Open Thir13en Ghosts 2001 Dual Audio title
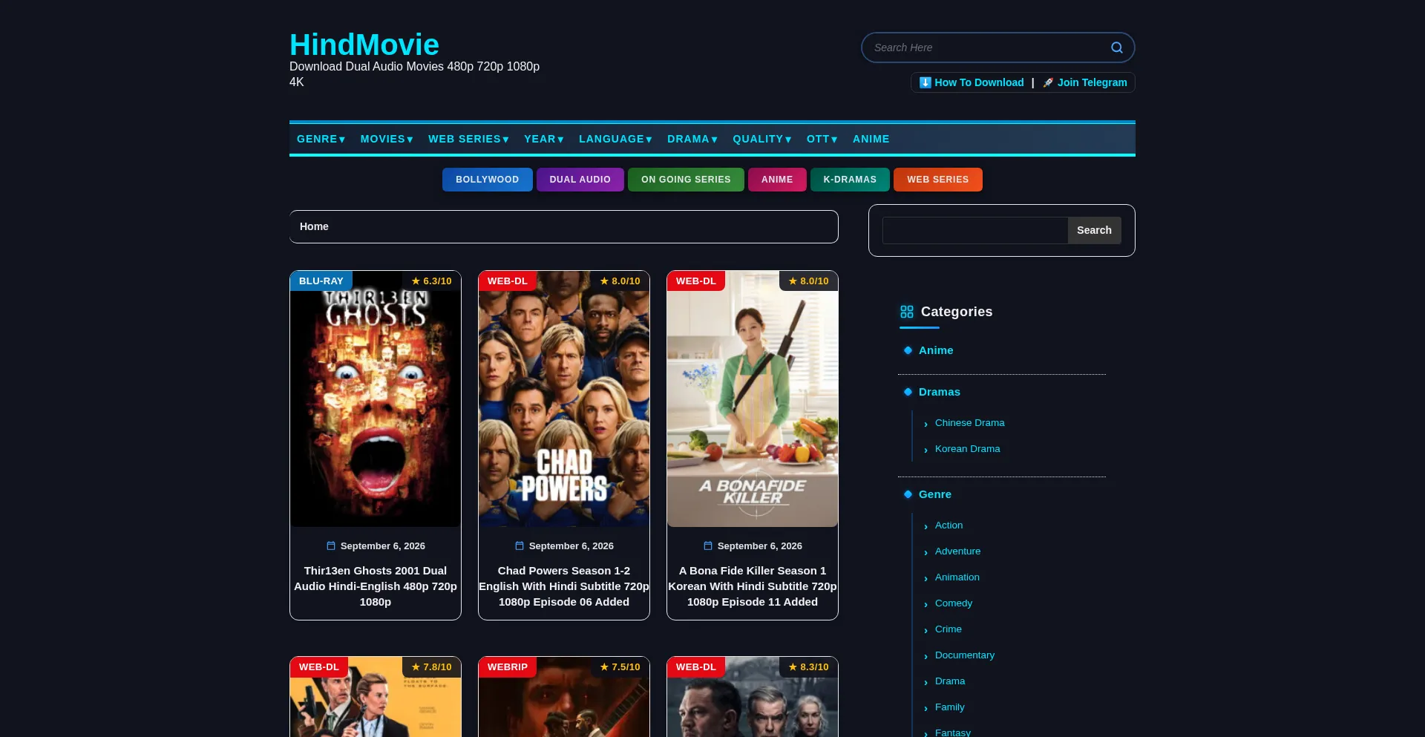 click(x=376, y=586)
